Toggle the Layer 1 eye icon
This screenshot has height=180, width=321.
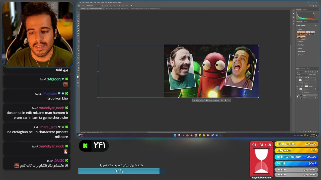pos(297,95)
